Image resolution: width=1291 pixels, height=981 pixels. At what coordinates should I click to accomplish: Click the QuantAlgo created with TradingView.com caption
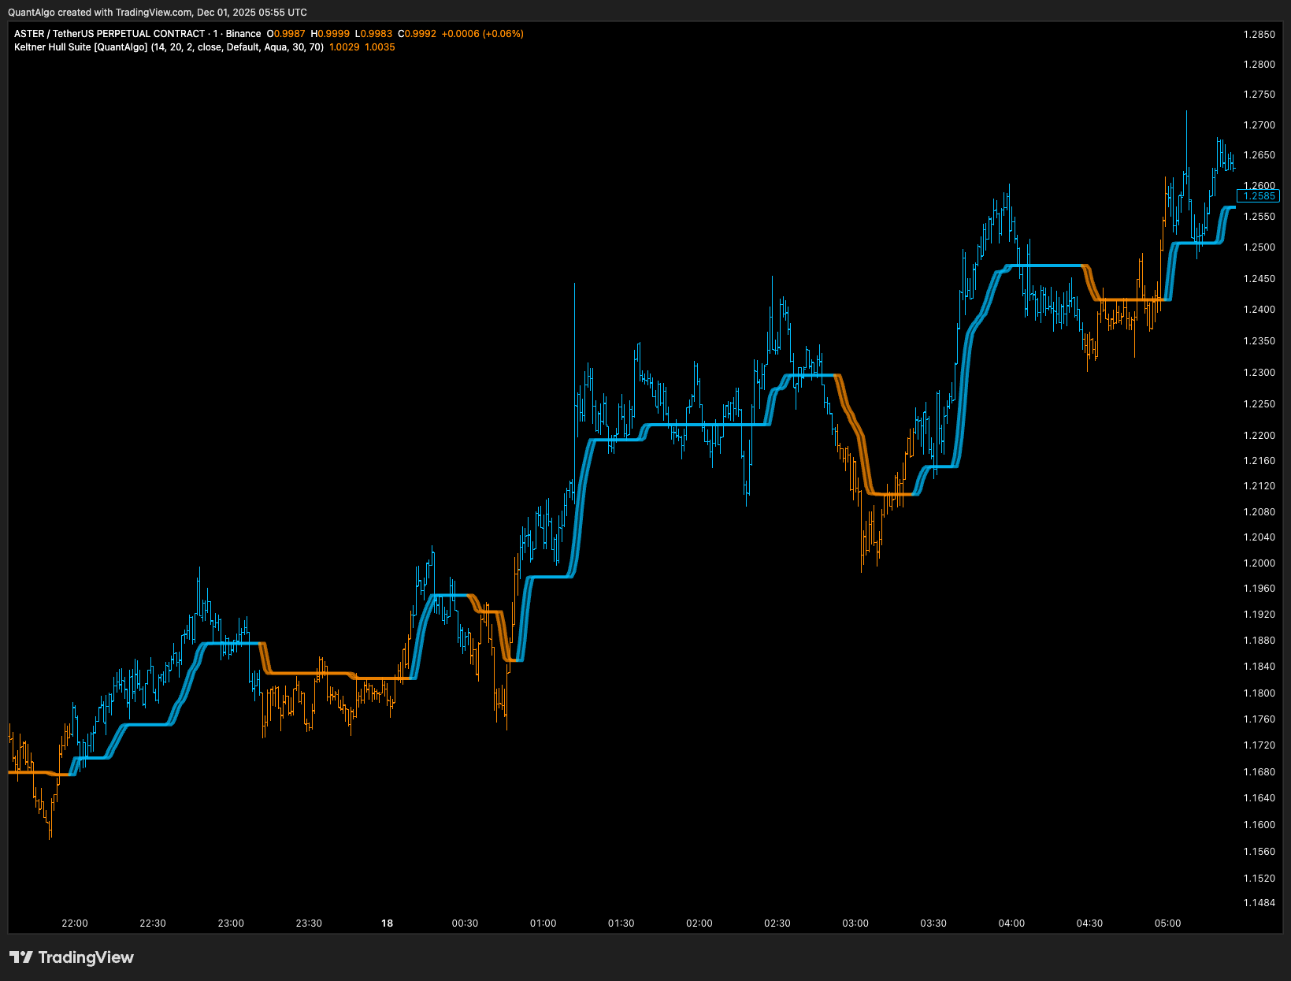158,13
